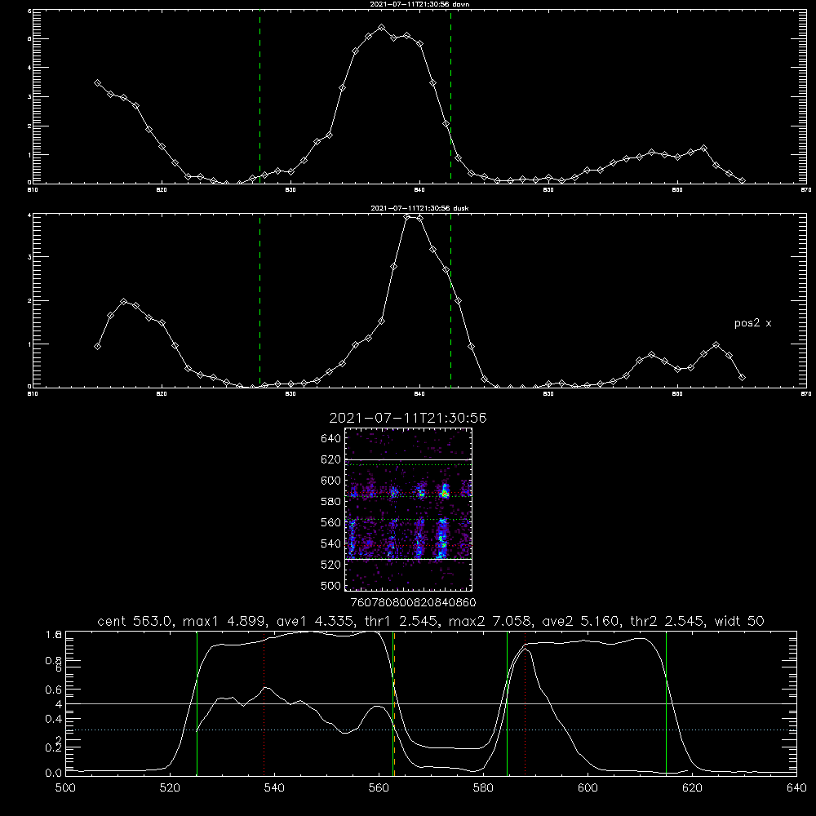Click the 0.2 label on bottom plot y-axis

click(x=54, y=747)
